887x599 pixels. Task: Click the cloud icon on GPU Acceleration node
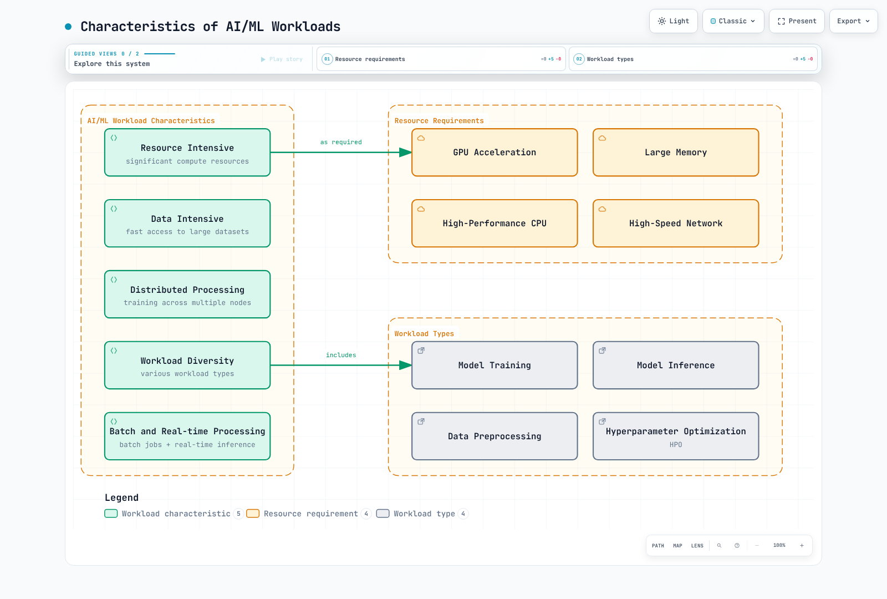(421, 138)
